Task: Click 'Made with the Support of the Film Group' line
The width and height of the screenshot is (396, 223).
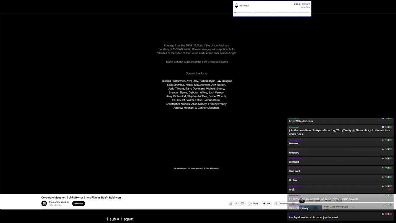Action: click(x=197, y=62)
